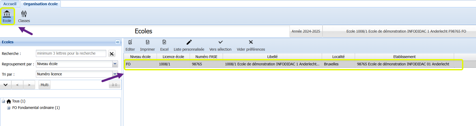Image resolution: width=476 pixels, height=126 pixels.
Task: Open the Tri par dropdown
Action: click(115, 74)
